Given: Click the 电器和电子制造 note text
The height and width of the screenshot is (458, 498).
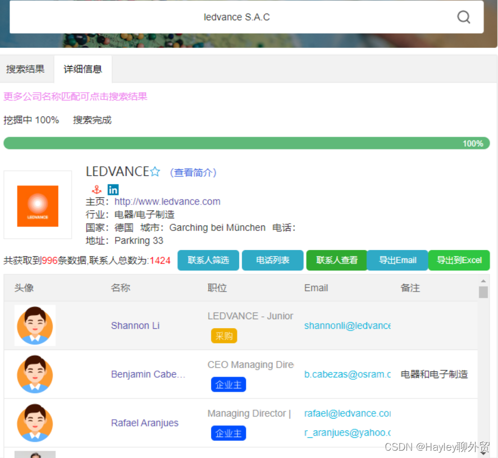Looking at the screenshot, I should tap(434, 374).
